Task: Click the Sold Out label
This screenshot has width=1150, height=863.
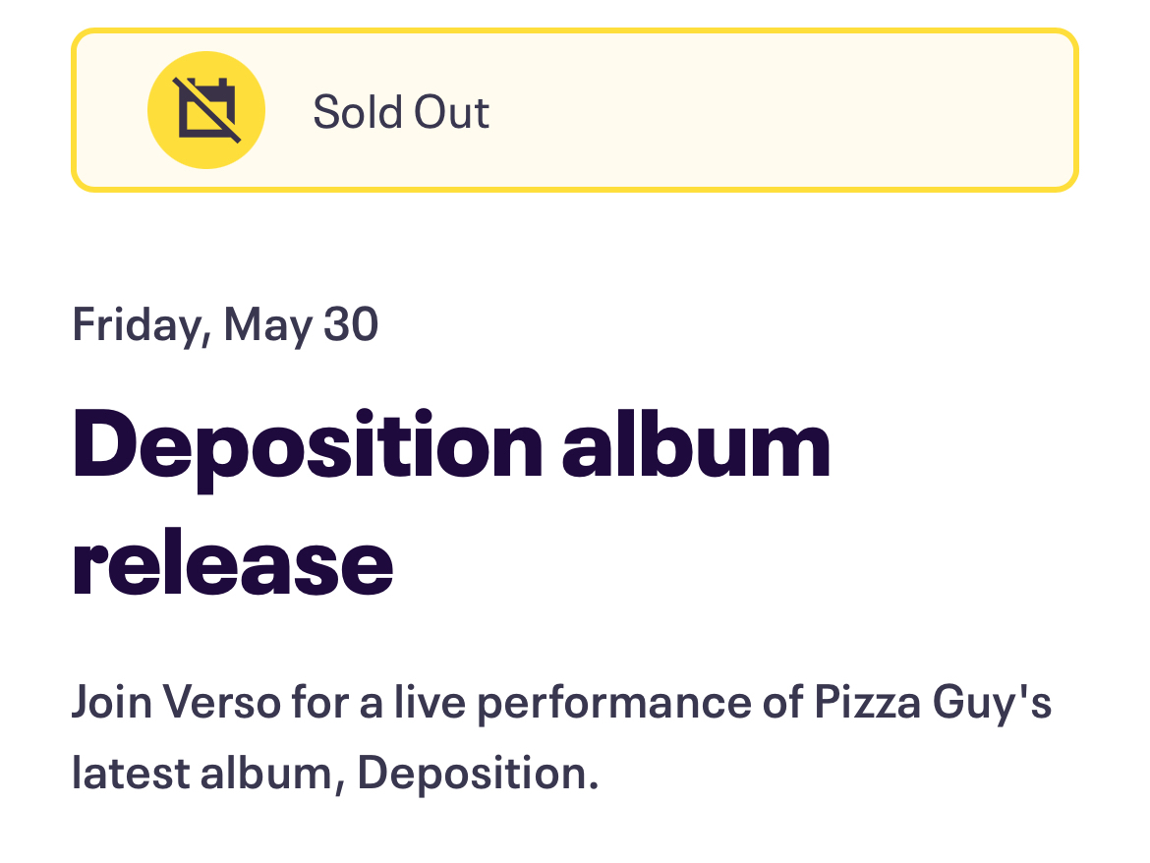Action: tap(400, 112)
